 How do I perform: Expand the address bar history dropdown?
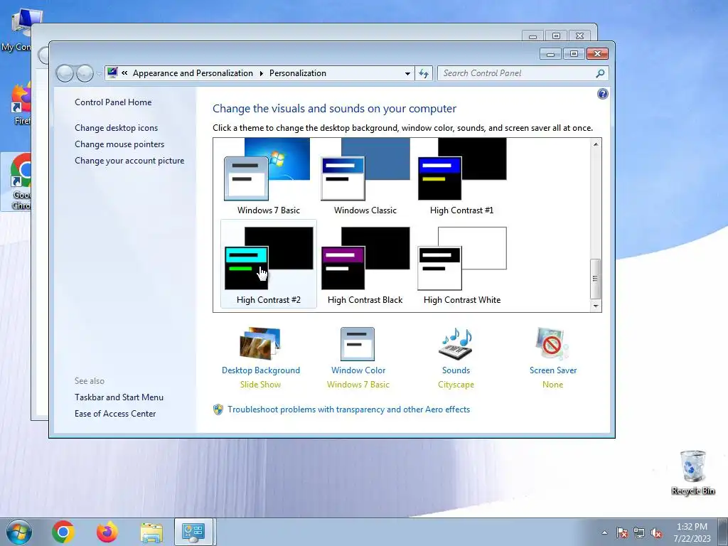407,73
